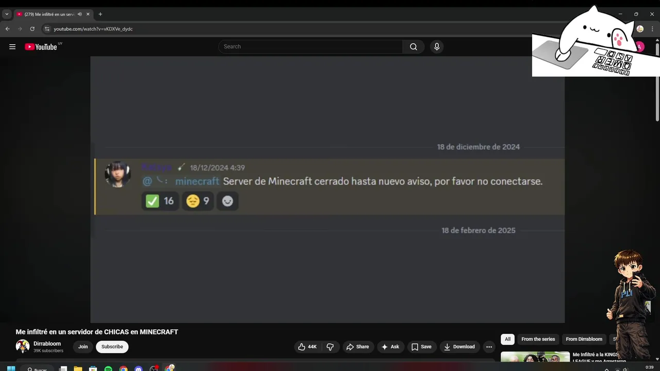Click the search magnifier button
The height and width of the screenshot is (371, 660).
coord(414,47)
